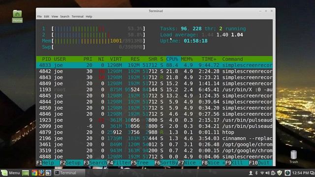
Task: Open the window list icon at panel end
Action: (312, 173)
